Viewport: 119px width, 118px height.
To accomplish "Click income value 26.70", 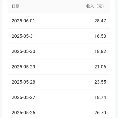I will point(100,113).
